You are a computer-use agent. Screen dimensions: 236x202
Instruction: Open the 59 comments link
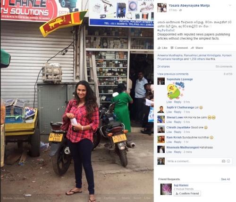(224, 67)
